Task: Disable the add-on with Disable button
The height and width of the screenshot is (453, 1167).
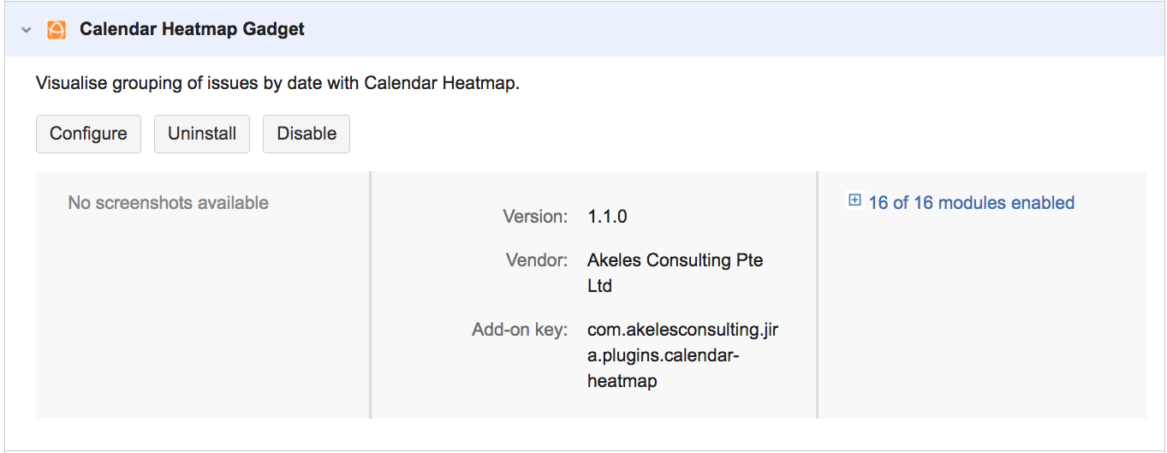Action: (307, 134)
